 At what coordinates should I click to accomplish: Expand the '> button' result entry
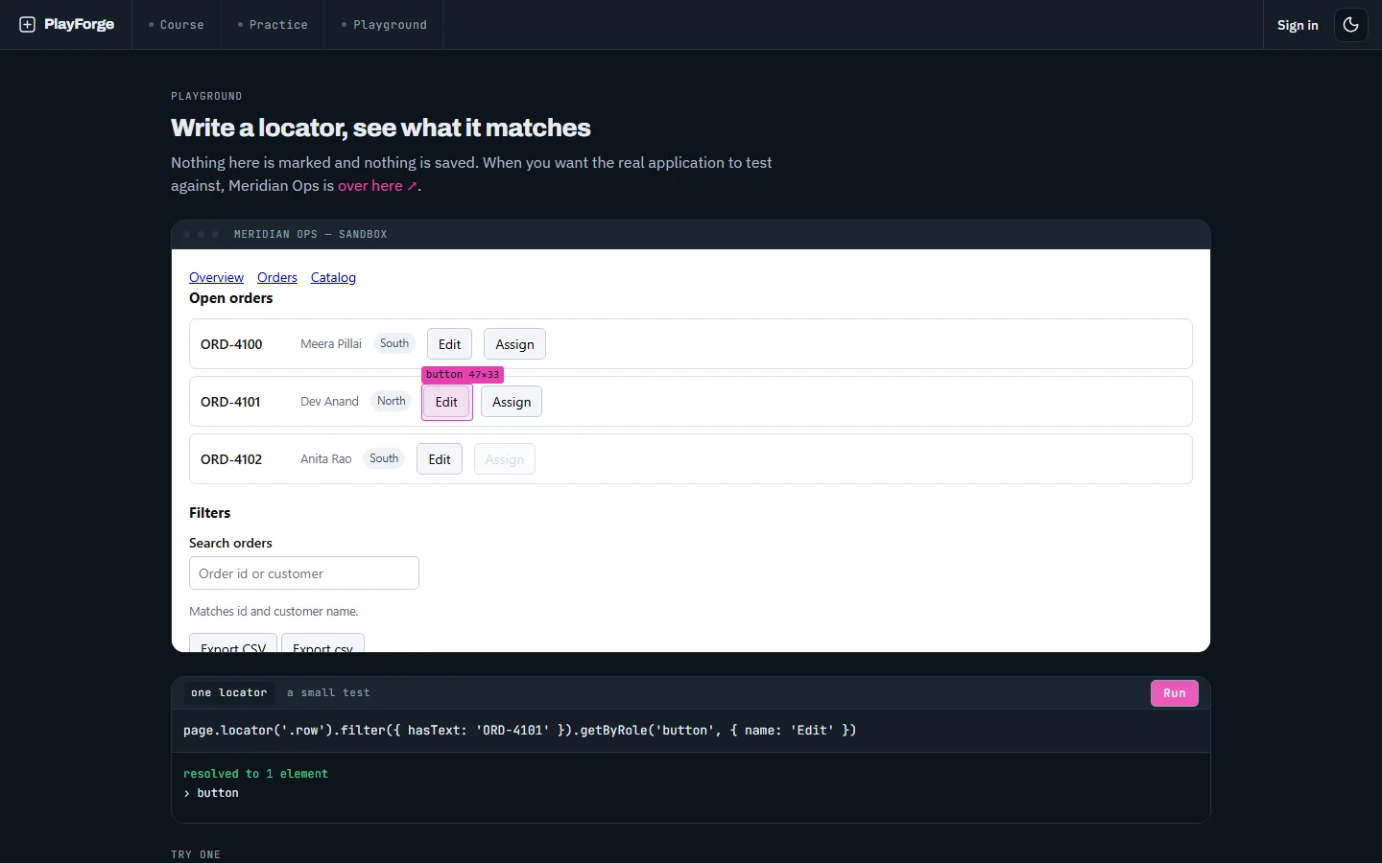(x=211, y=793)
